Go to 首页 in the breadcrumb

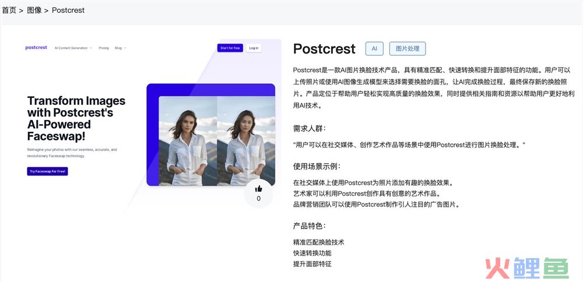tap(9, 10)
